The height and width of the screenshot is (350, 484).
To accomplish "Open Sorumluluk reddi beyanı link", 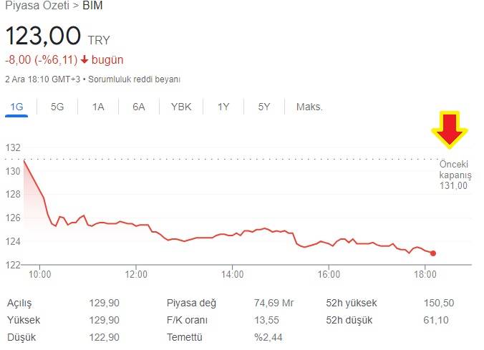I will [x=134, y=79].
